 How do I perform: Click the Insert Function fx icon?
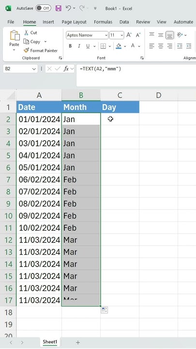(x=66, y=69)
